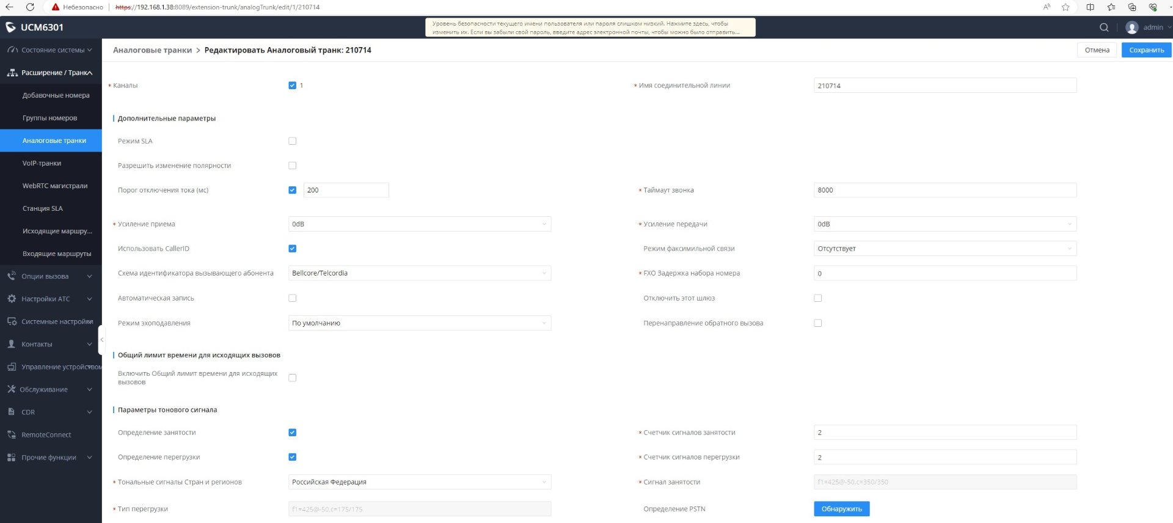Screen dimensions: 1173x523
Task: Open Российская Федерация tone region dropdown
Action: pyautogui.click(x=420, y=482)
